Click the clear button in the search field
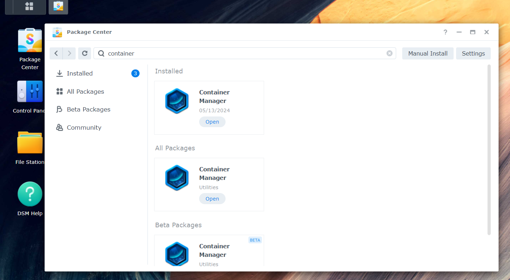Viewport: 510px width, 280px height. point(389,53)
